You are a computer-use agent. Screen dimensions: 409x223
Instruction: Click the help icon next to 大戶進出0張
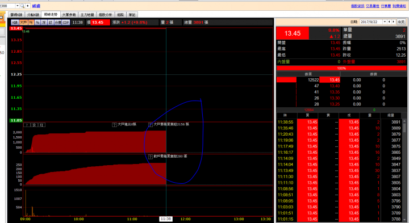[x=114, y=125]
